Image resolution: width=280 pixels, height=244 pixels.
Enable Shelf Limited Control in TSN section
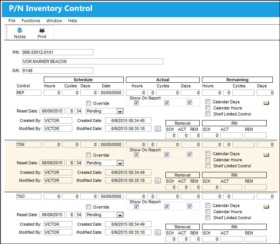click(x=208, y=165)
